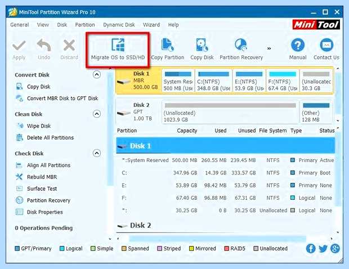Click the MiniTool logo

click(x=316, y=24)
